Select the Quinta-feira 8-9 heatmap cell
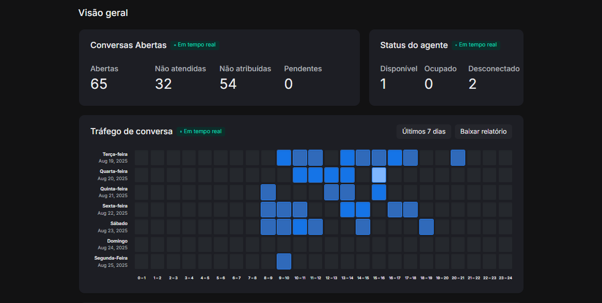Viewport: 602px width, 303px height. (268, 192)
